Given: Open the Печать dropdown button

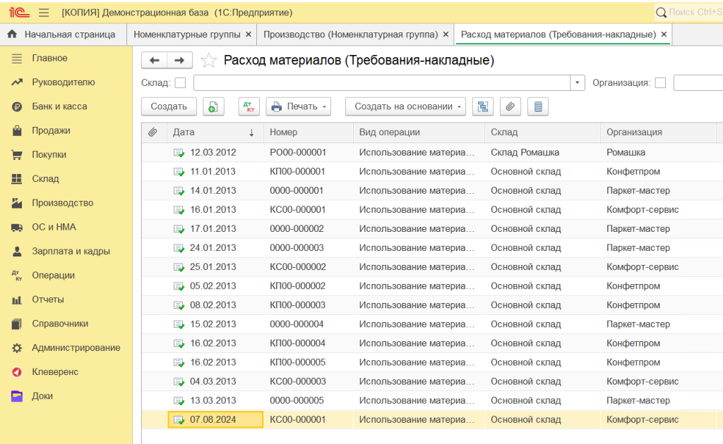Looking at the screenshot, I should (299, 106).
